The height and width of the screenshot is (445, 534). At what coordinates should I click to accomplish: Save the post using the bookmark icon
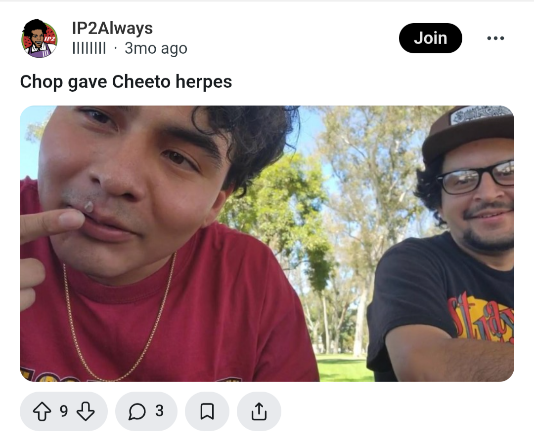click(207, 411)
